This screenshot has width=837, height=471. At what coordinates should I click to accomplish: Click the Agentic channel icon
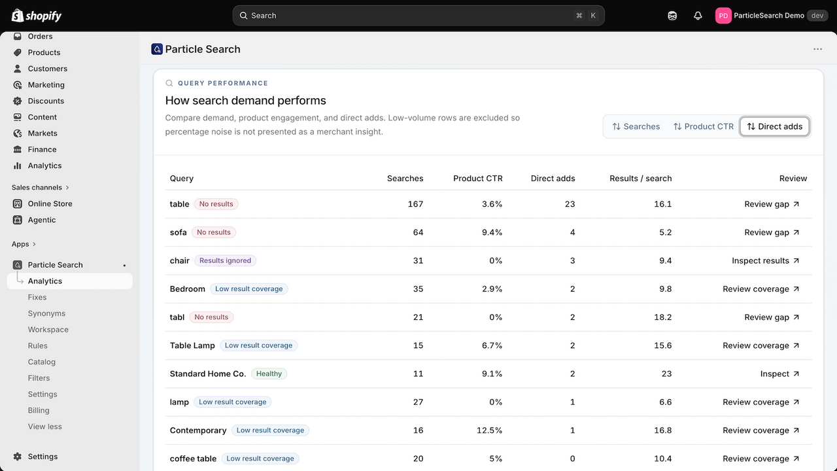coord(18,220)
